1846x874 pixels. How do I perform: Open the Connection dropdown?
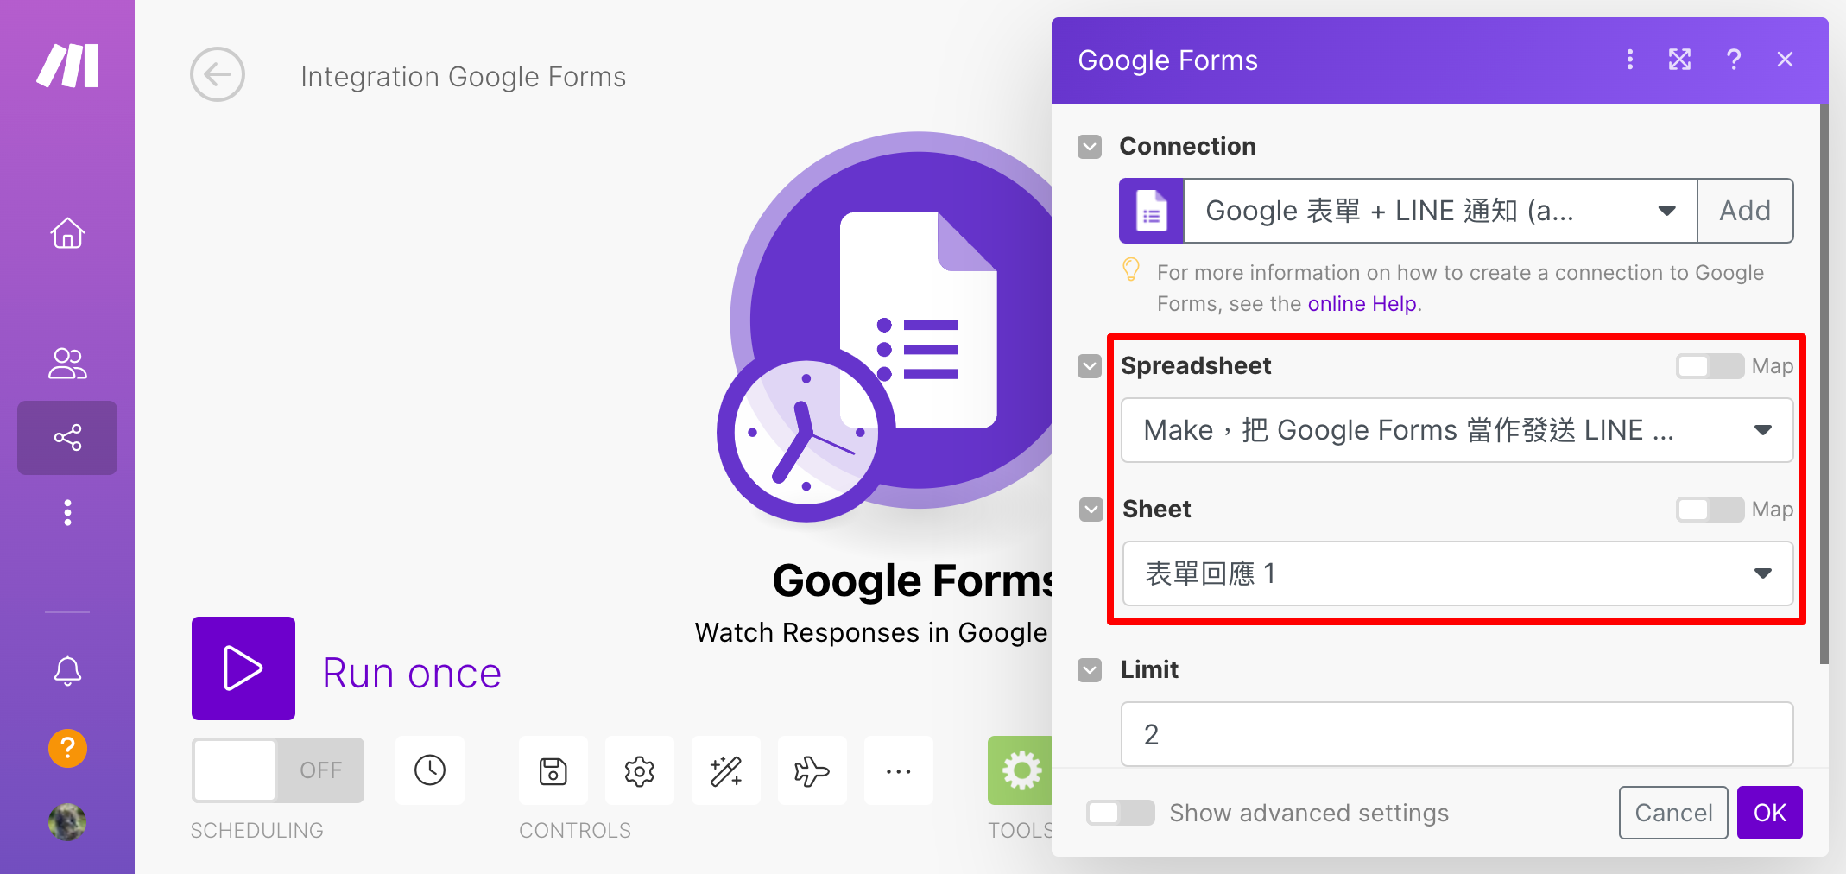(1440, 211)
